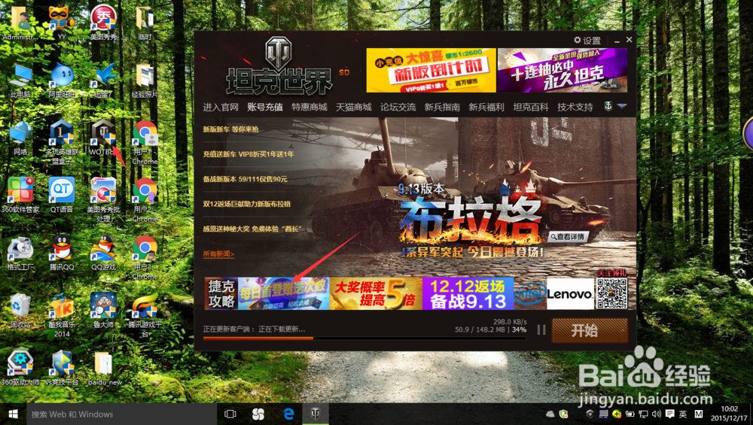
Task: Click the World of Warships anchor icon
Action: [x=608, y=106]
